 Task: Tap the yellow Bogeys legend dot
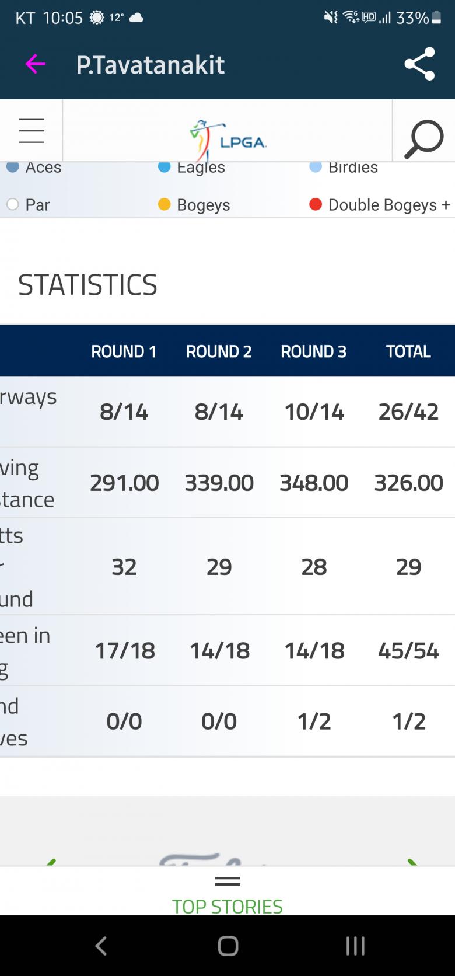pos(164,205)
